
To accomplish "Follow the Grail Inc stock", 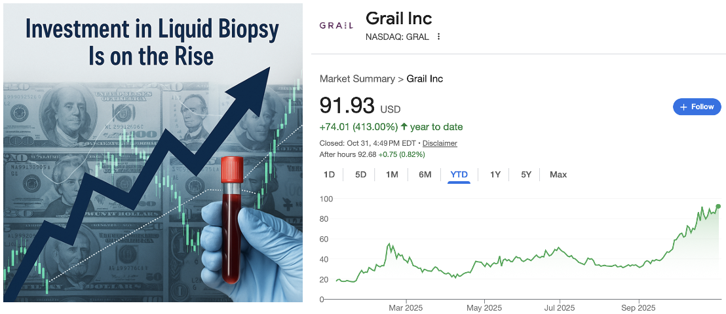I will (697, 107).
